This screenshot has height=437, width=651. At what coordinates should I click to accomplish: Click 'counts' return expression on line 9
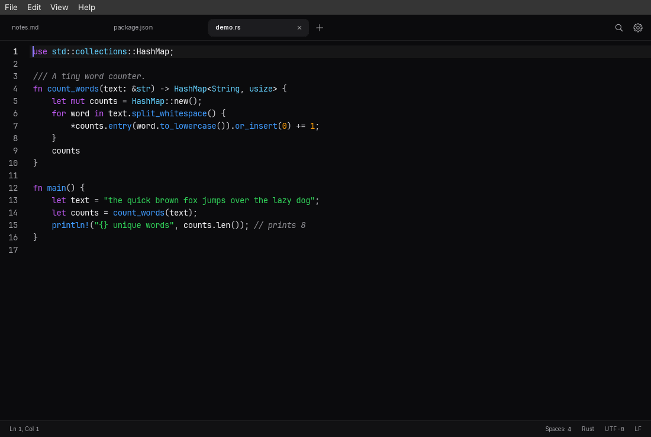pos(66,151)
